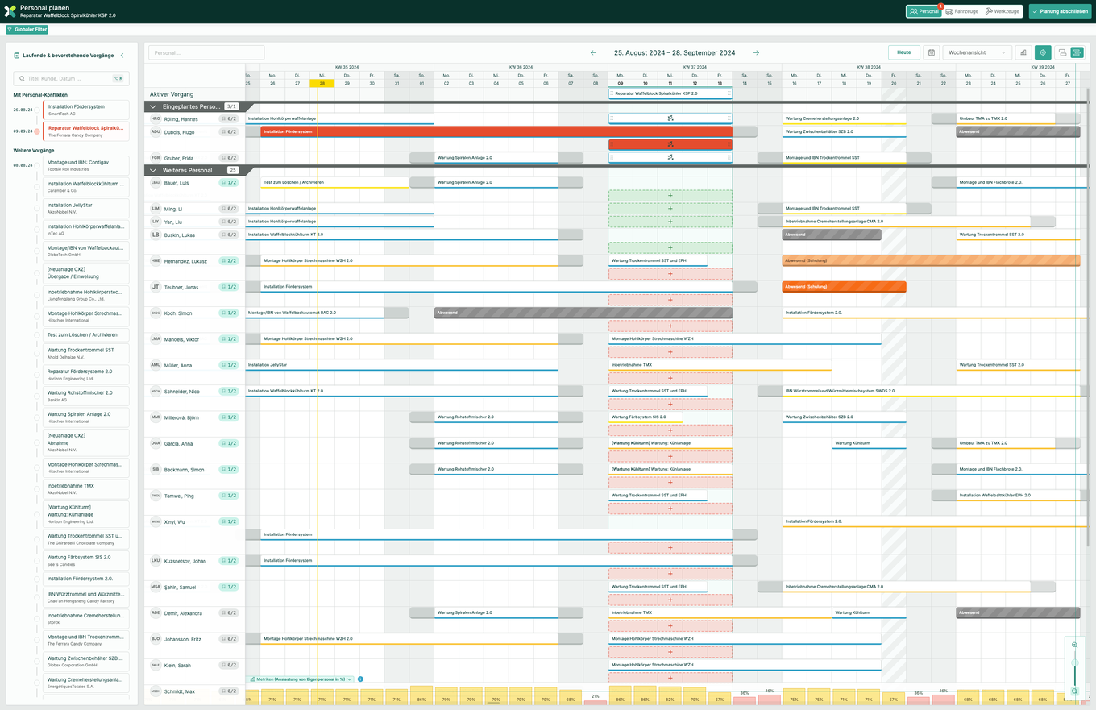Click the zoom in magnifier icon
This screenshot has height=710, width=1096.
click(1074, 645)
